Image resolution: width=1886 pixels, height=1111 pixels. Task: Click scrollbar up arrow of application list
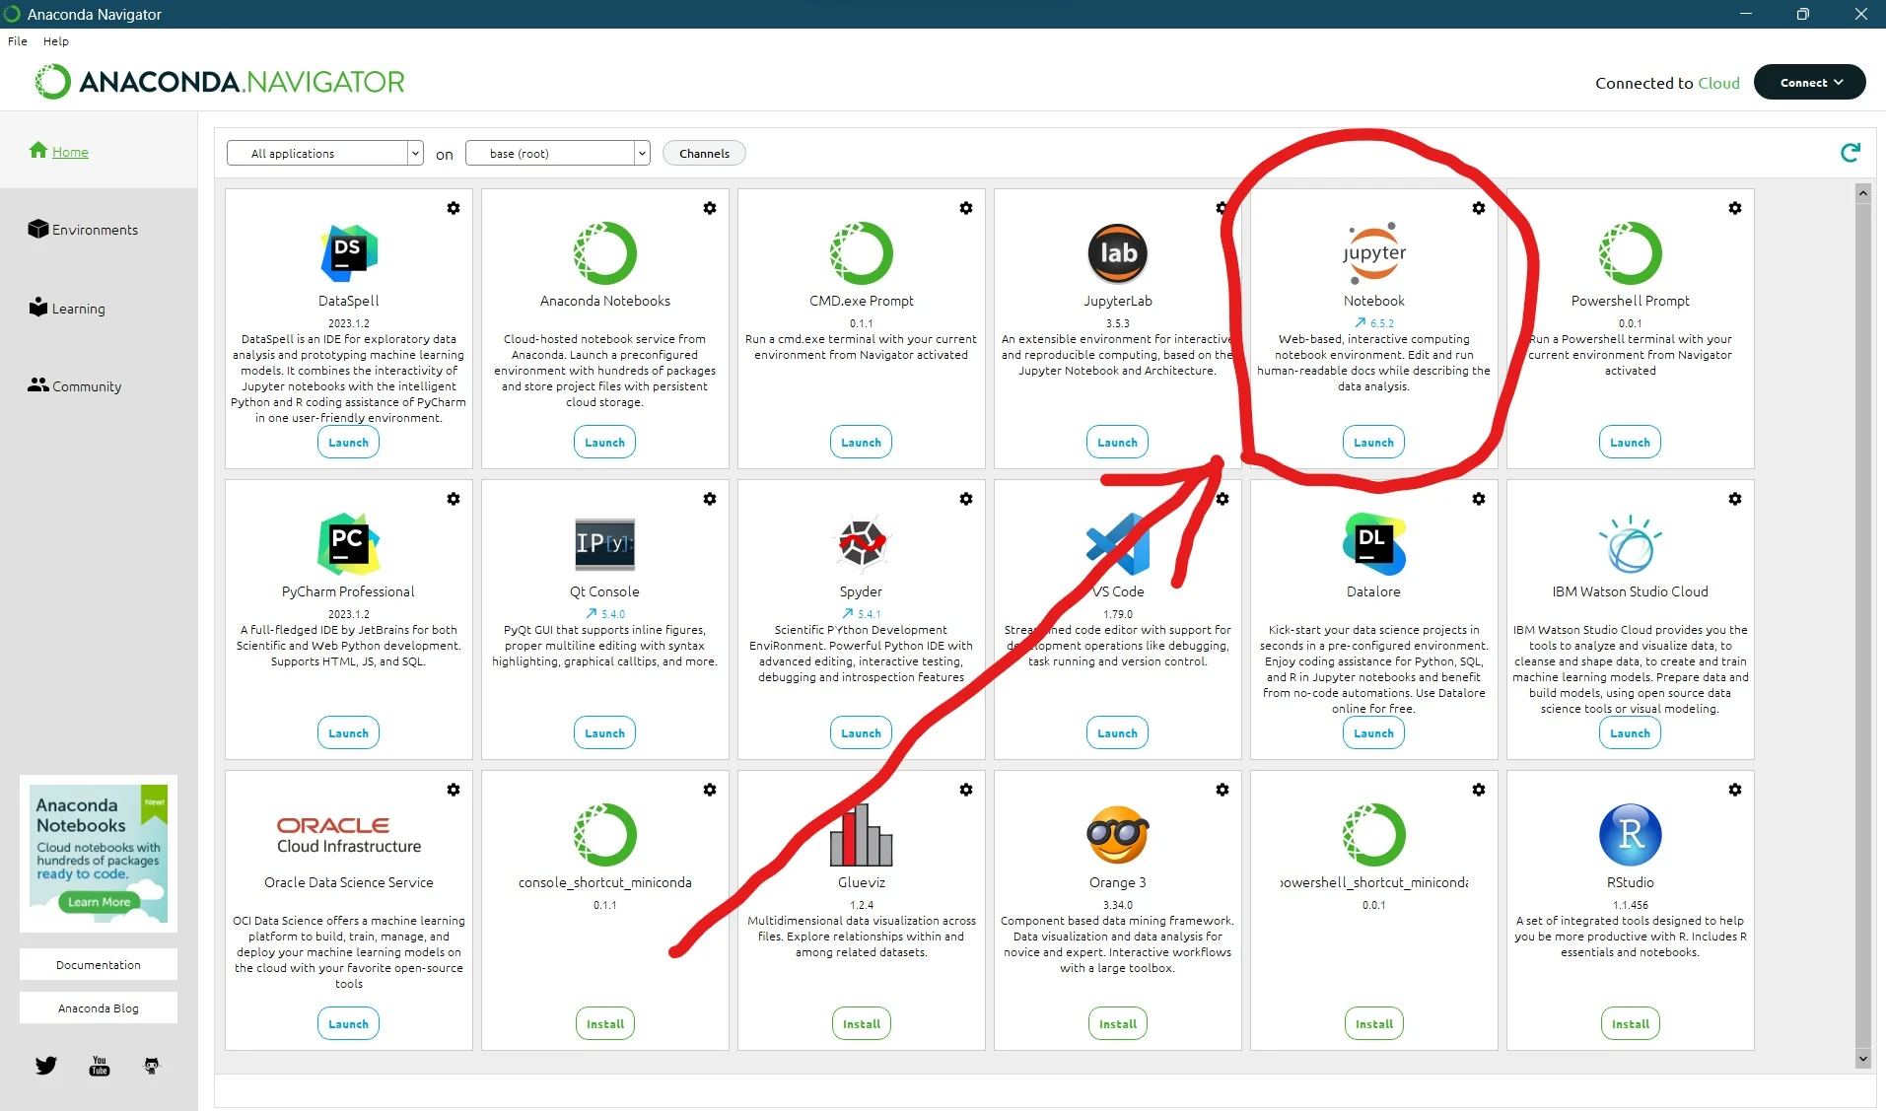pos(1863,193)
